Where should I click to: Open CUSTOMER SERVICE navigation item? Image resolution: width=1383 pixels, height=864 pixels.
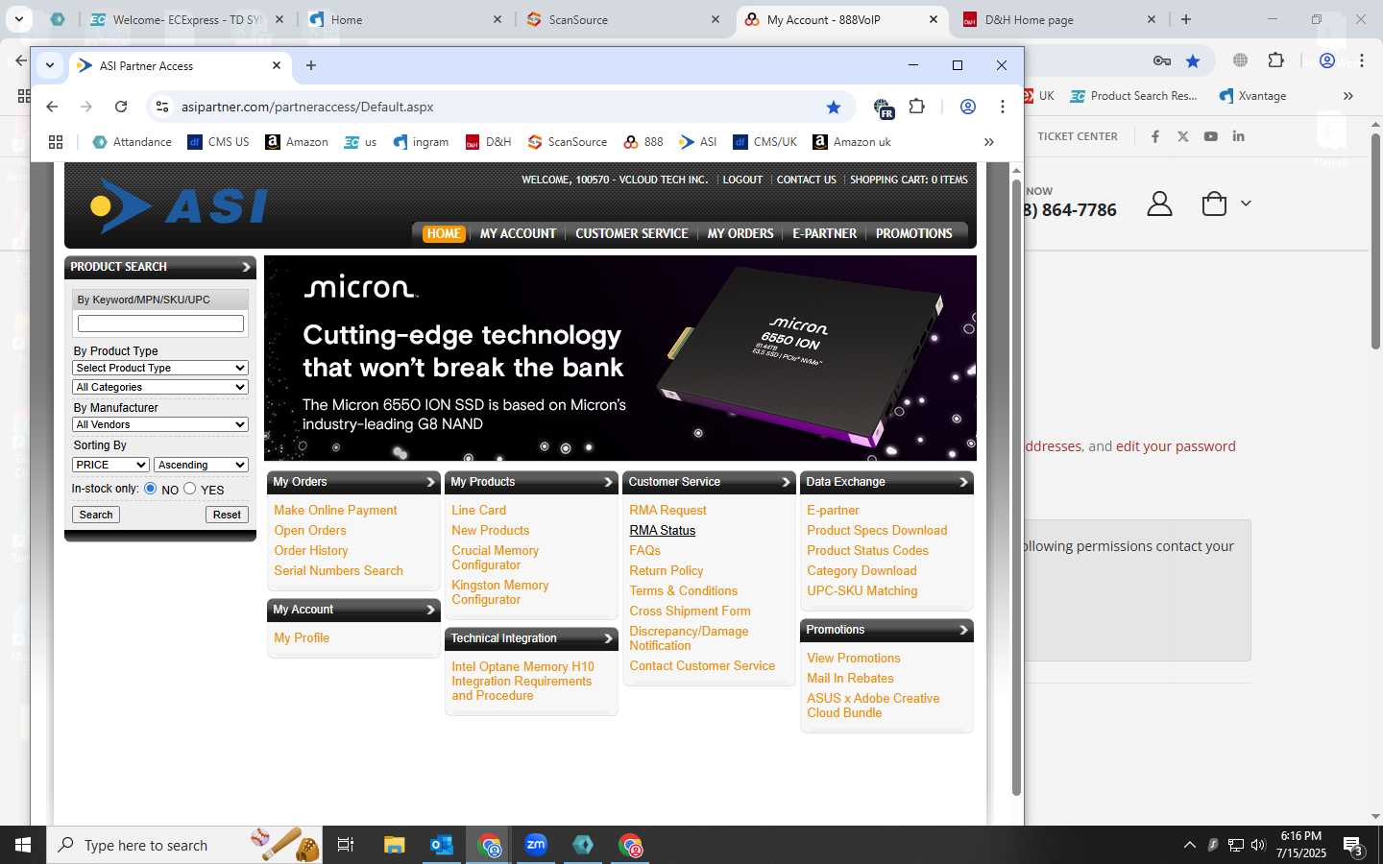(632, 233)
